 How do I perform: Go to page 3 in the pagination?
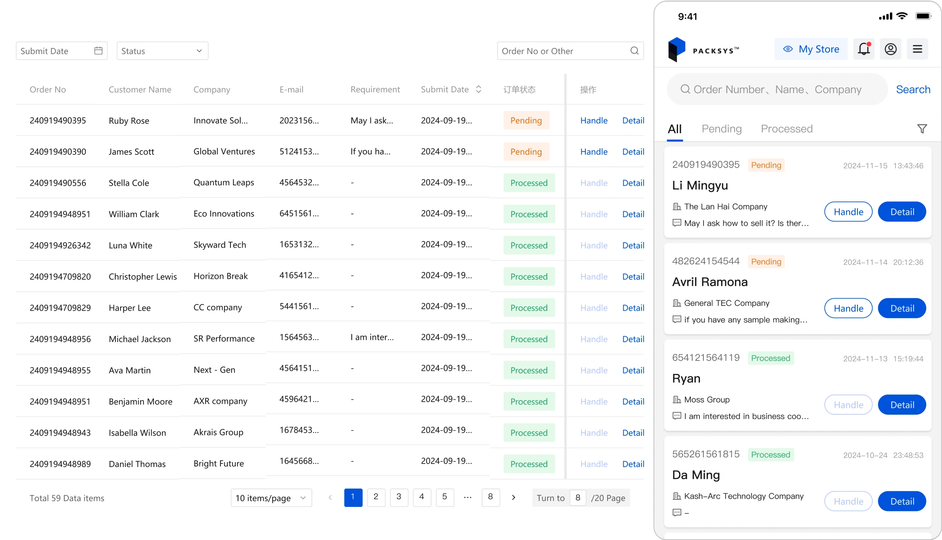(399, 497)
